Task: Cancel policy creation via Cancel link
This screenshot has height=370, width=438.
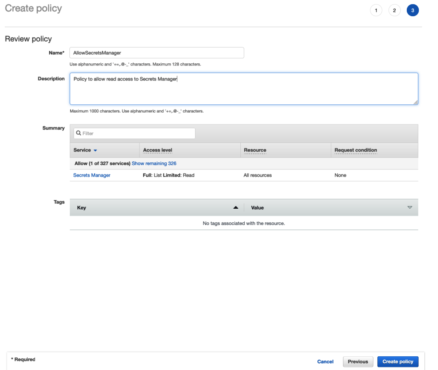Action: (x=325, y=361)
